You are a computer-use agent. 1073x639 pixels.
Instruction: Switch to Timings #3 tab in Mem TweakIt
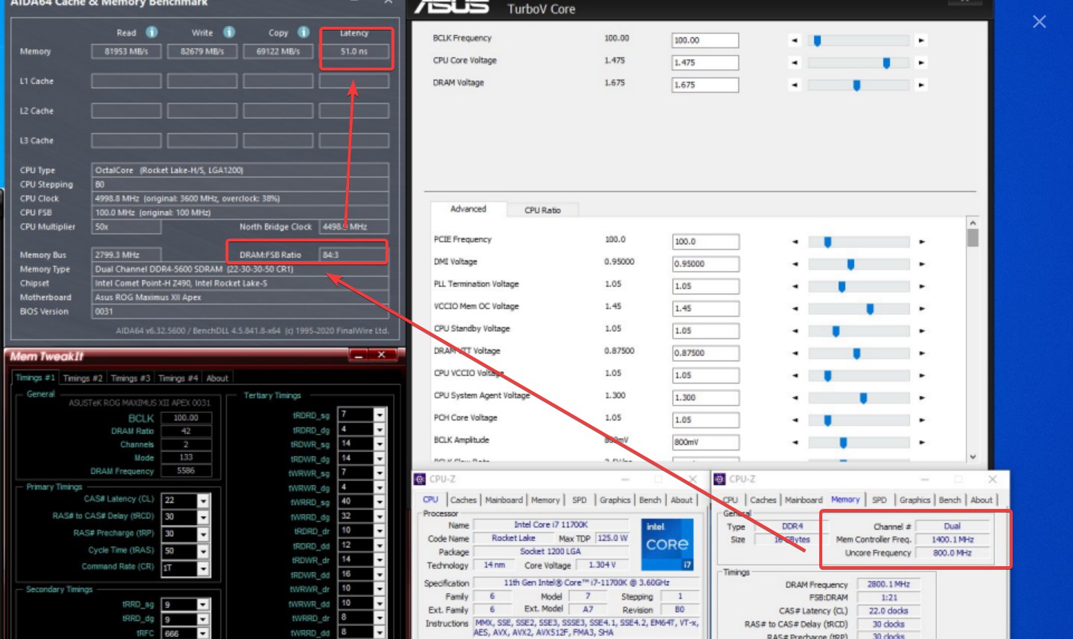tap(130, 378)
